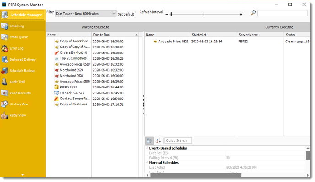Click the Schedule Backup icon
Viewport: 315px width, 182px height.
point(5,71)
